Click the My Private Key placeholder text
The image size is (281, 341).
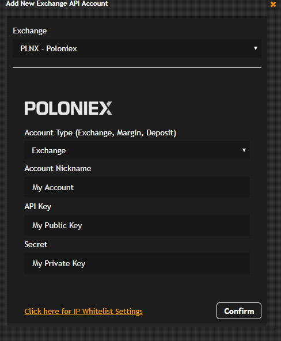(x=59, y=264)
